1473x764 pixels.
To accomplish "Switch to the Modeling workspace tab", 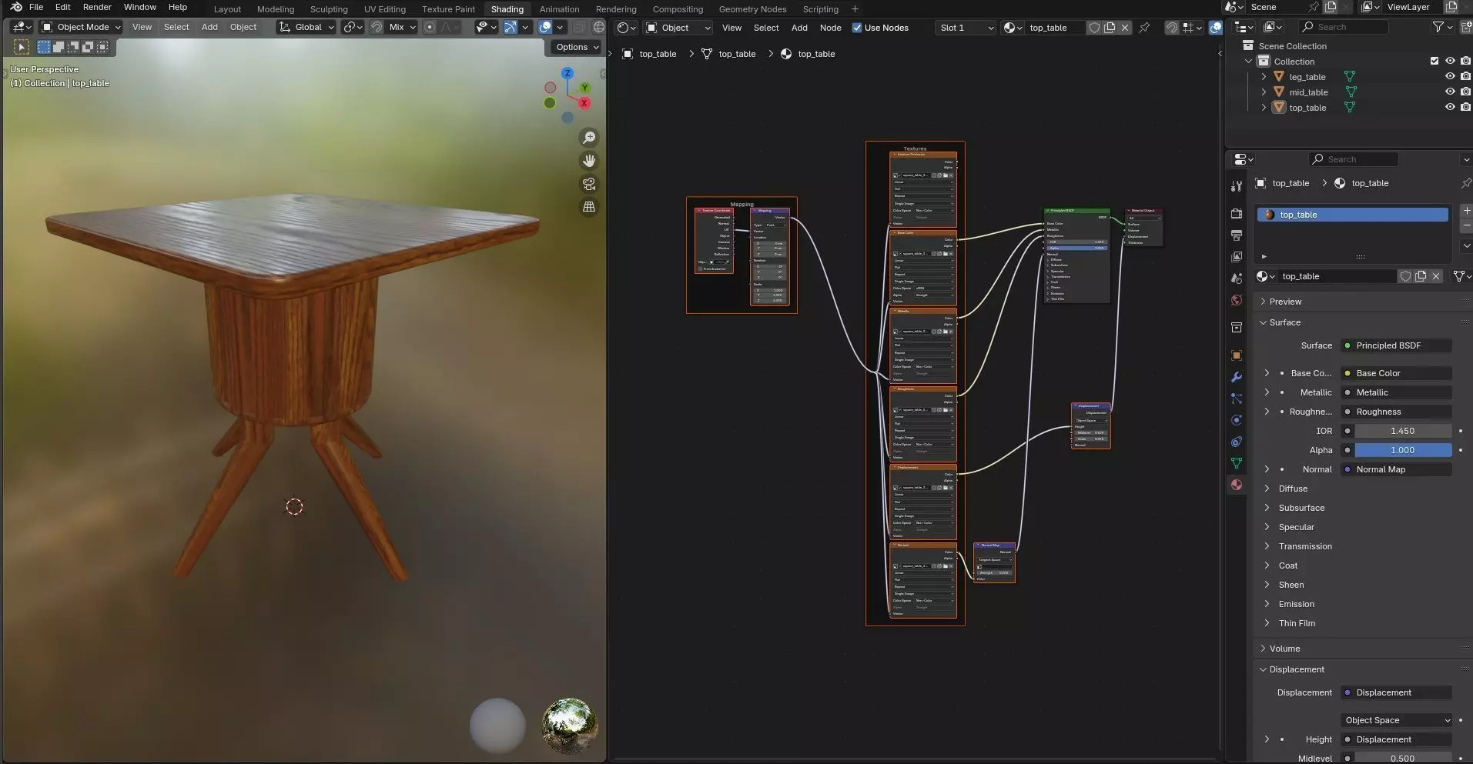I will (x=276, y=9).
